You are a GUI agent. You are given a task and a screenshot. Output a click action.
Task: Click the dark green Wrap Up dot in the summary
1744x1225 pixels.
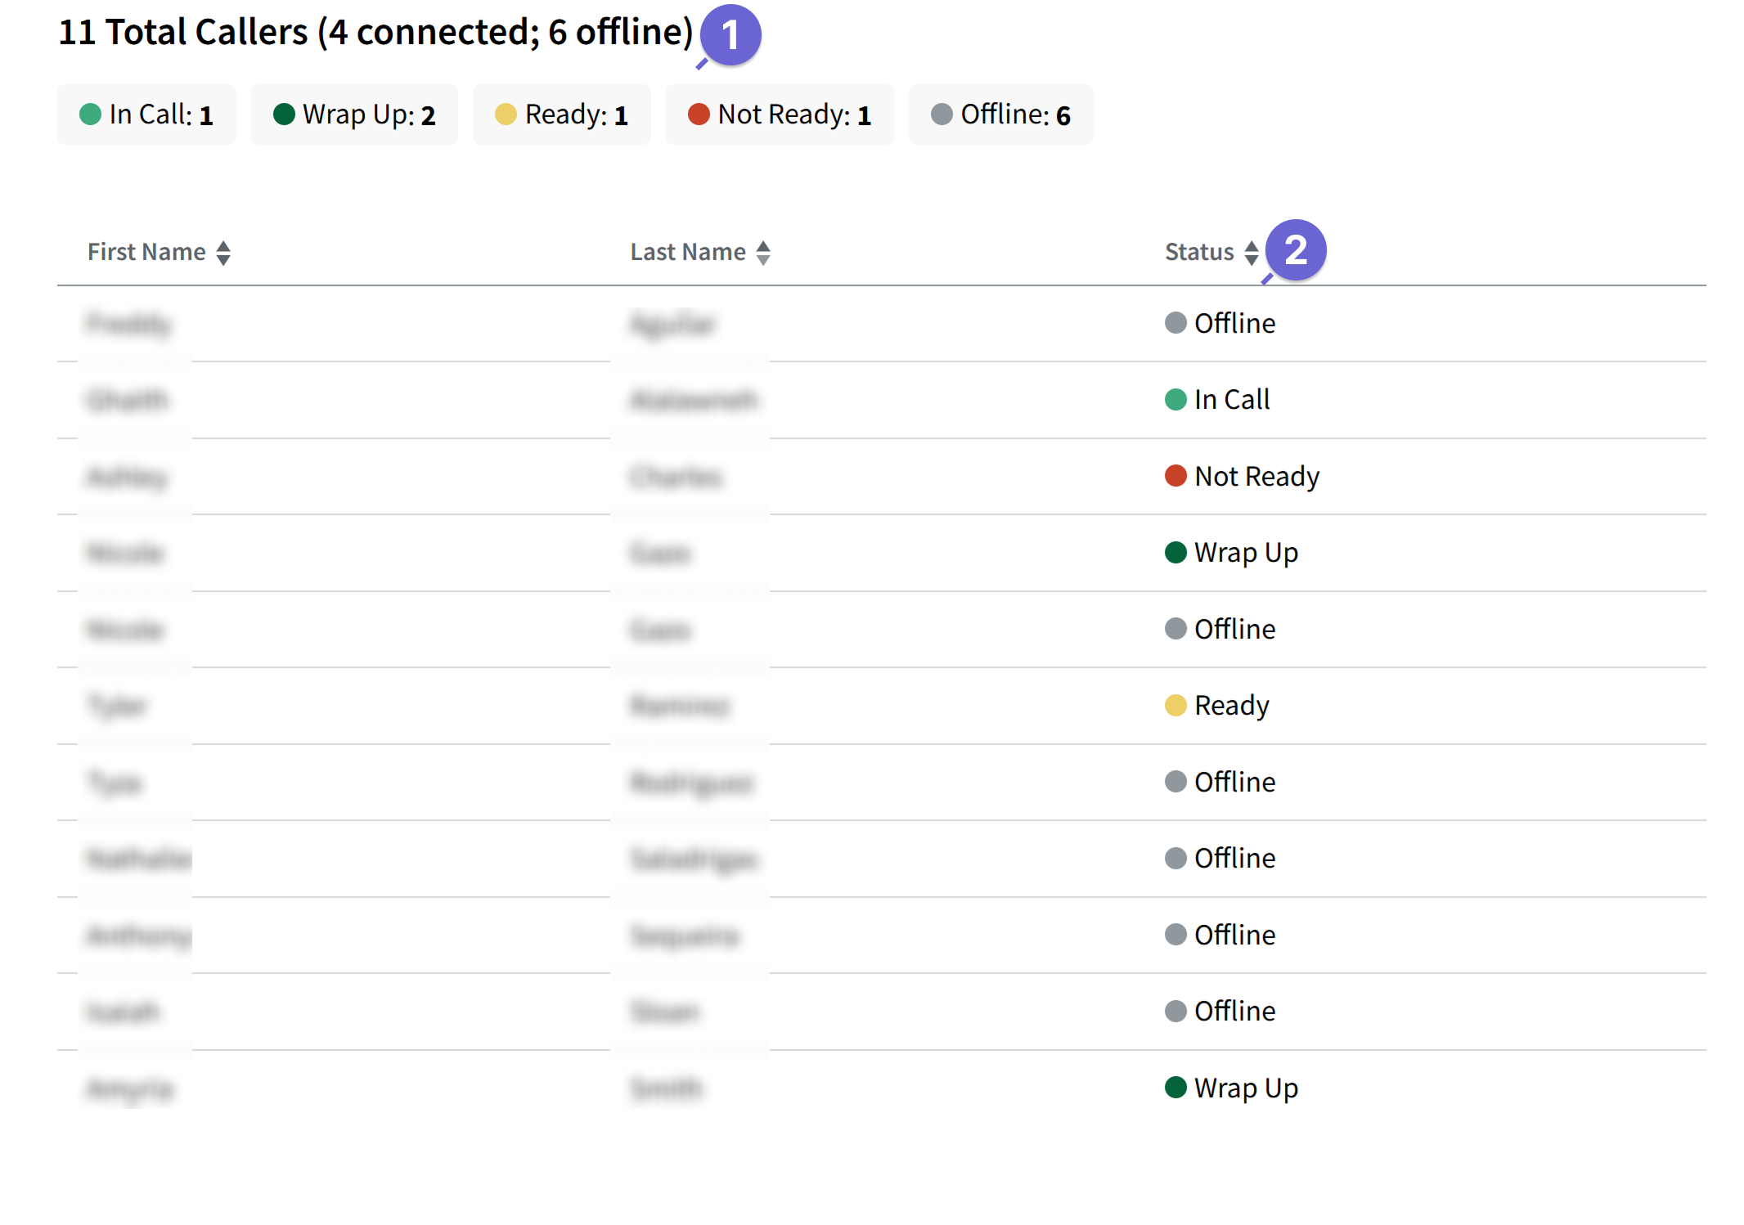[x=284, y=114]
